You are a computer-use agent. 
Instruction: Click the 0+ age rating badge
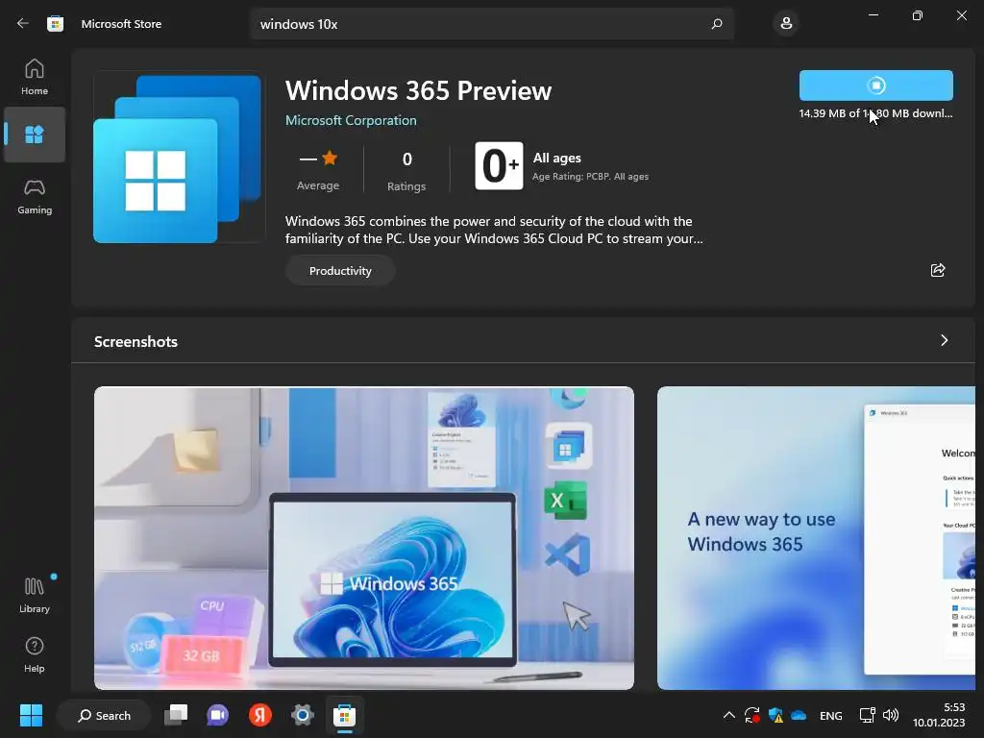[499, 165]
